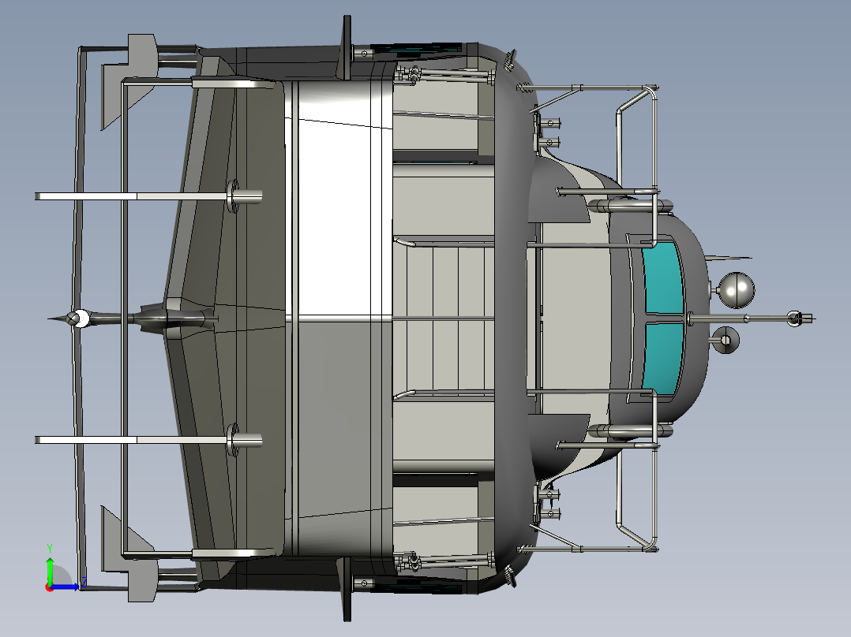Select the top vertical antenna fin
This screenshot has height=637, width=851.
click(x=345, y=48)
